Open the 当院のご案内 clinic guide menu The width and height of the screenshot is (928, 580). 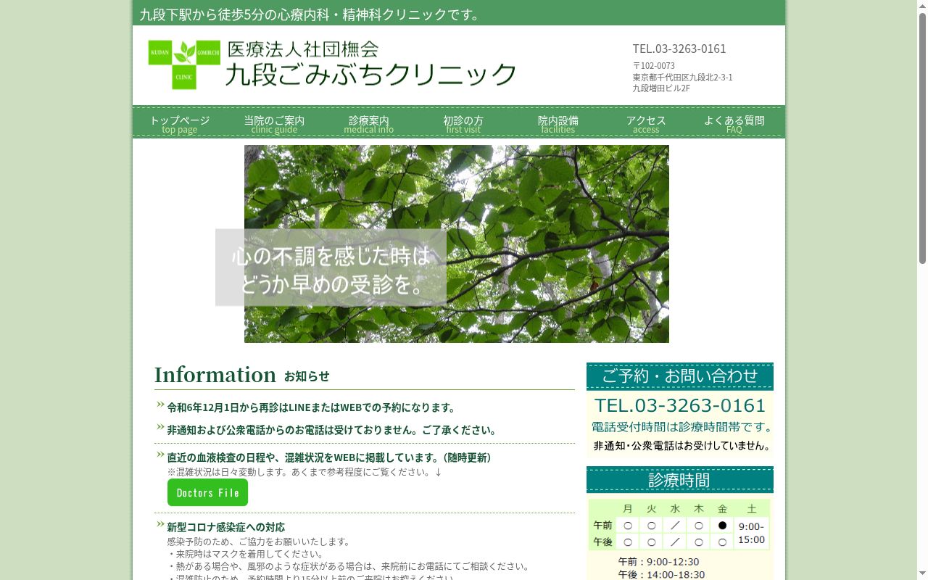coord(274,124)
